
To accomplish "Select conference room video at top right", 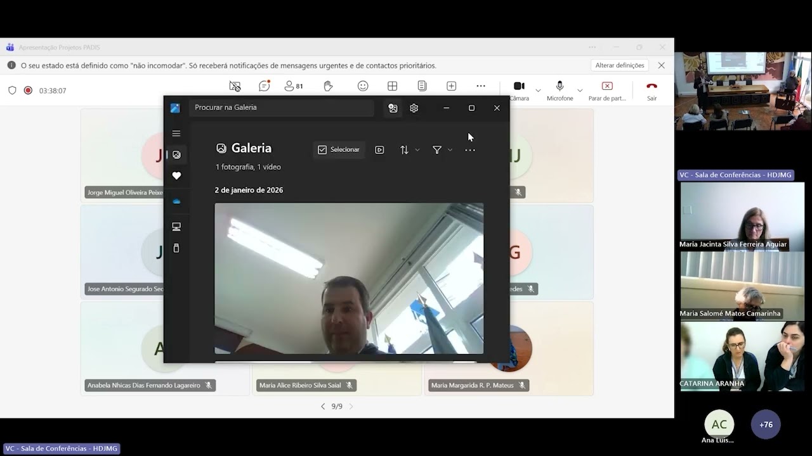I will click(x=743, y=91).
